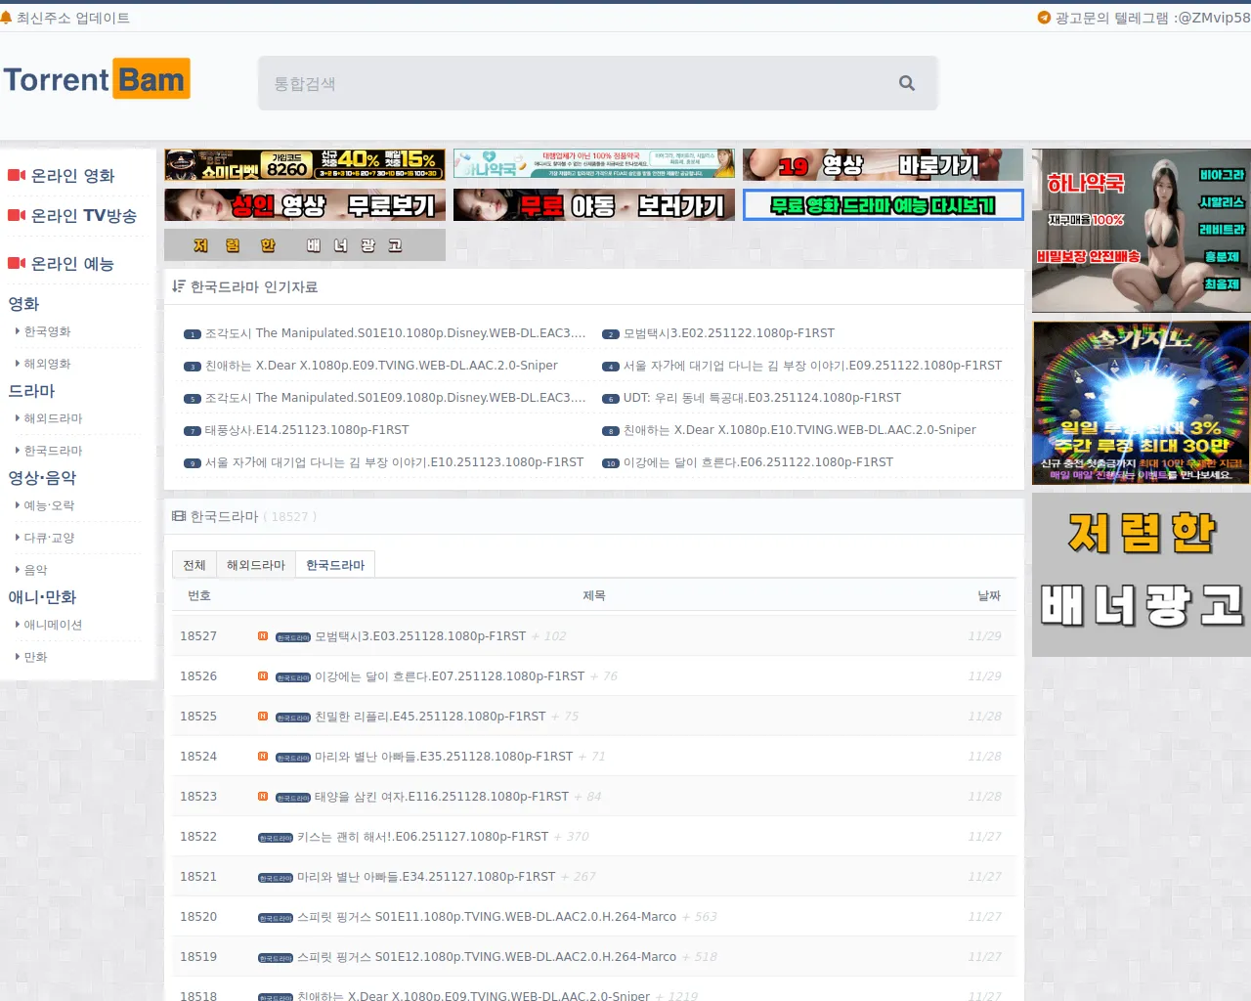Open 최신주소 업데이트 link
The width and height of the screenshot is (1251, 1001).
73,18
